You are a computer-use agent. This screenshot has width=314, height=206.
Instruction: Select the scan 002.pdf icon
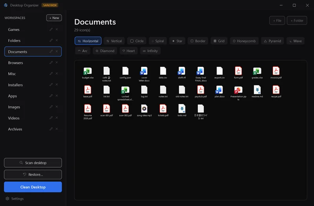[125, 109]
